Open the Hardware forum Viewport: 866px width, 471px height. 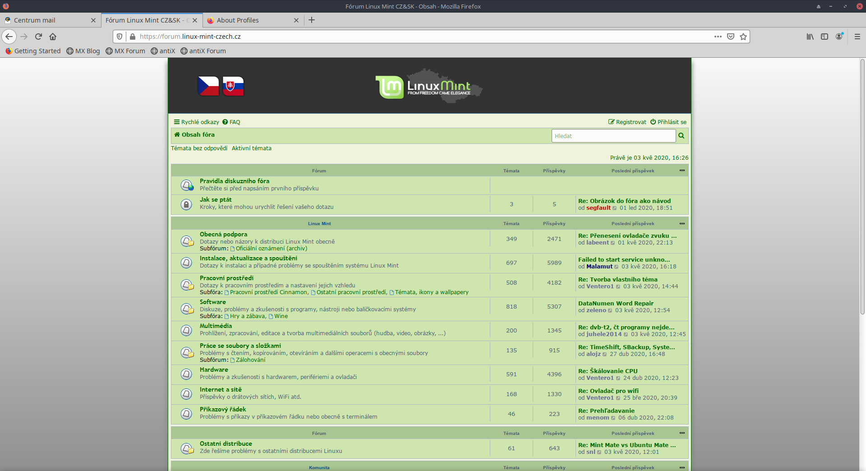tap(214, 369)
